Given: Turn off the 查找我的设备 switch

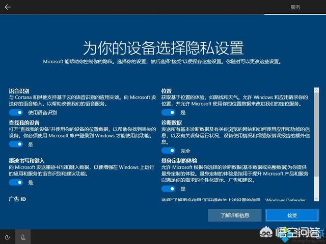Looking at the screenshot, I should [16, 144].
